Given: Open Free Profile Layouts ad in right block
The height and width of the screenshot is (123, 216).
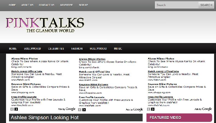Looking at the screenshot, I should [160, 97].
